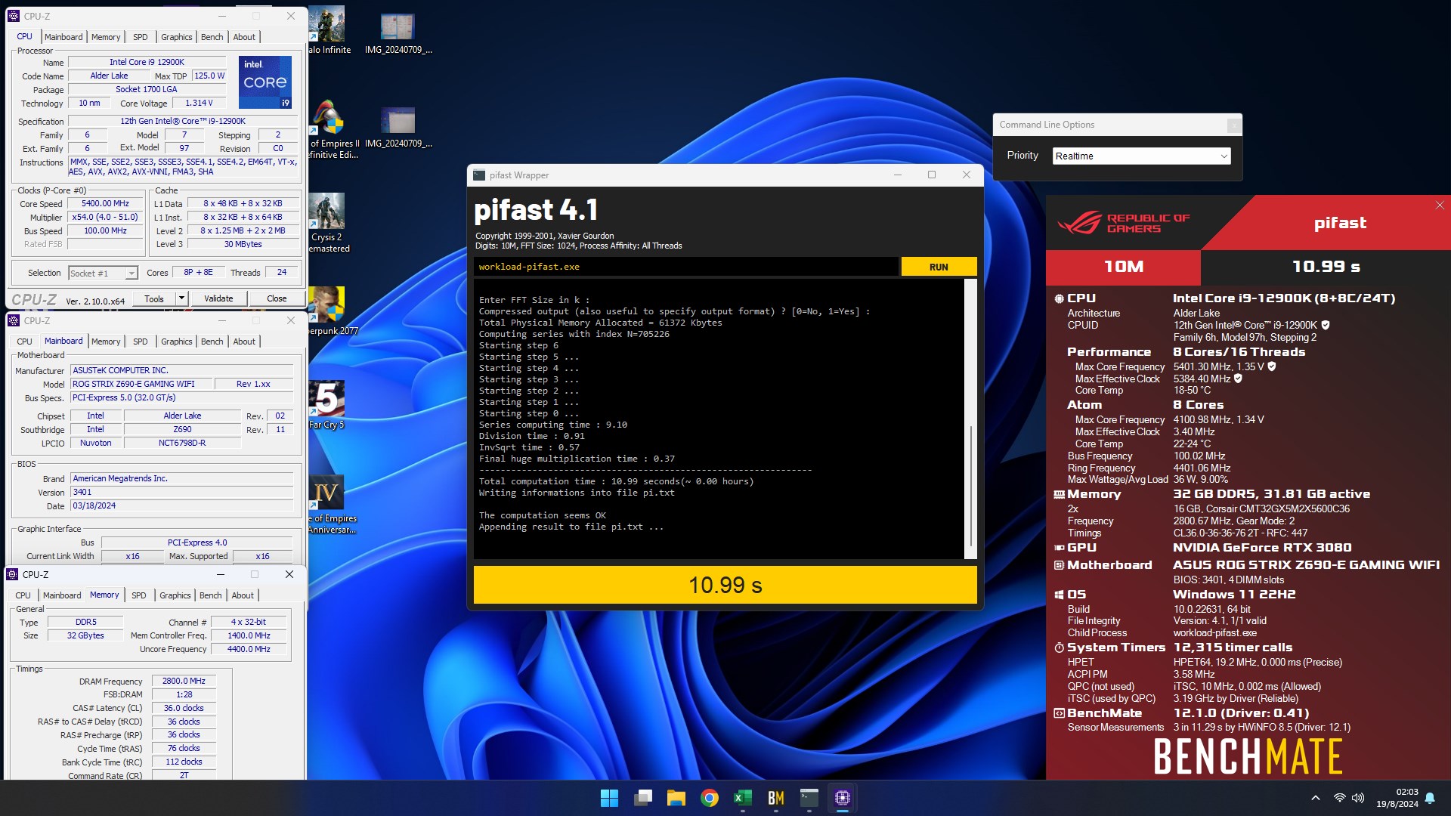This screenshot has width=1451, height=816.
Task: Expand the Tools dropdown arrow in CPU-Z
Action: click(181, 298)
